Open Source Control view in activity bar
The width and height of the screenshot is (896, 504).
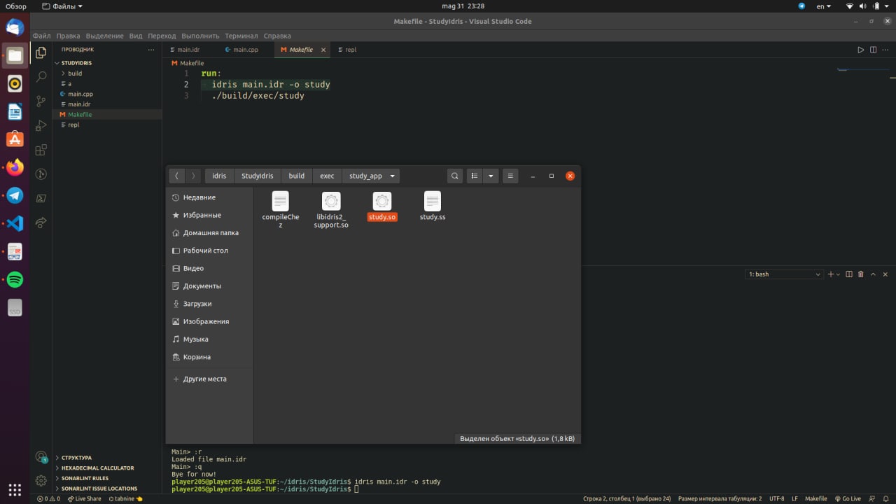[x=41, y=101]
